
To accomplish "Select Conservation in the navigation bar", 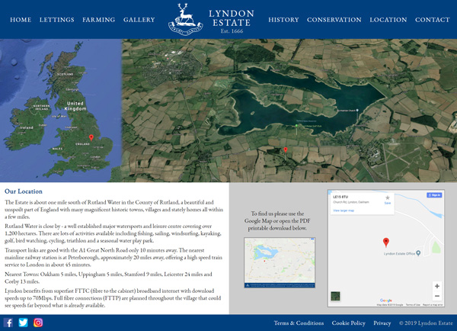I will pos(334,20).
